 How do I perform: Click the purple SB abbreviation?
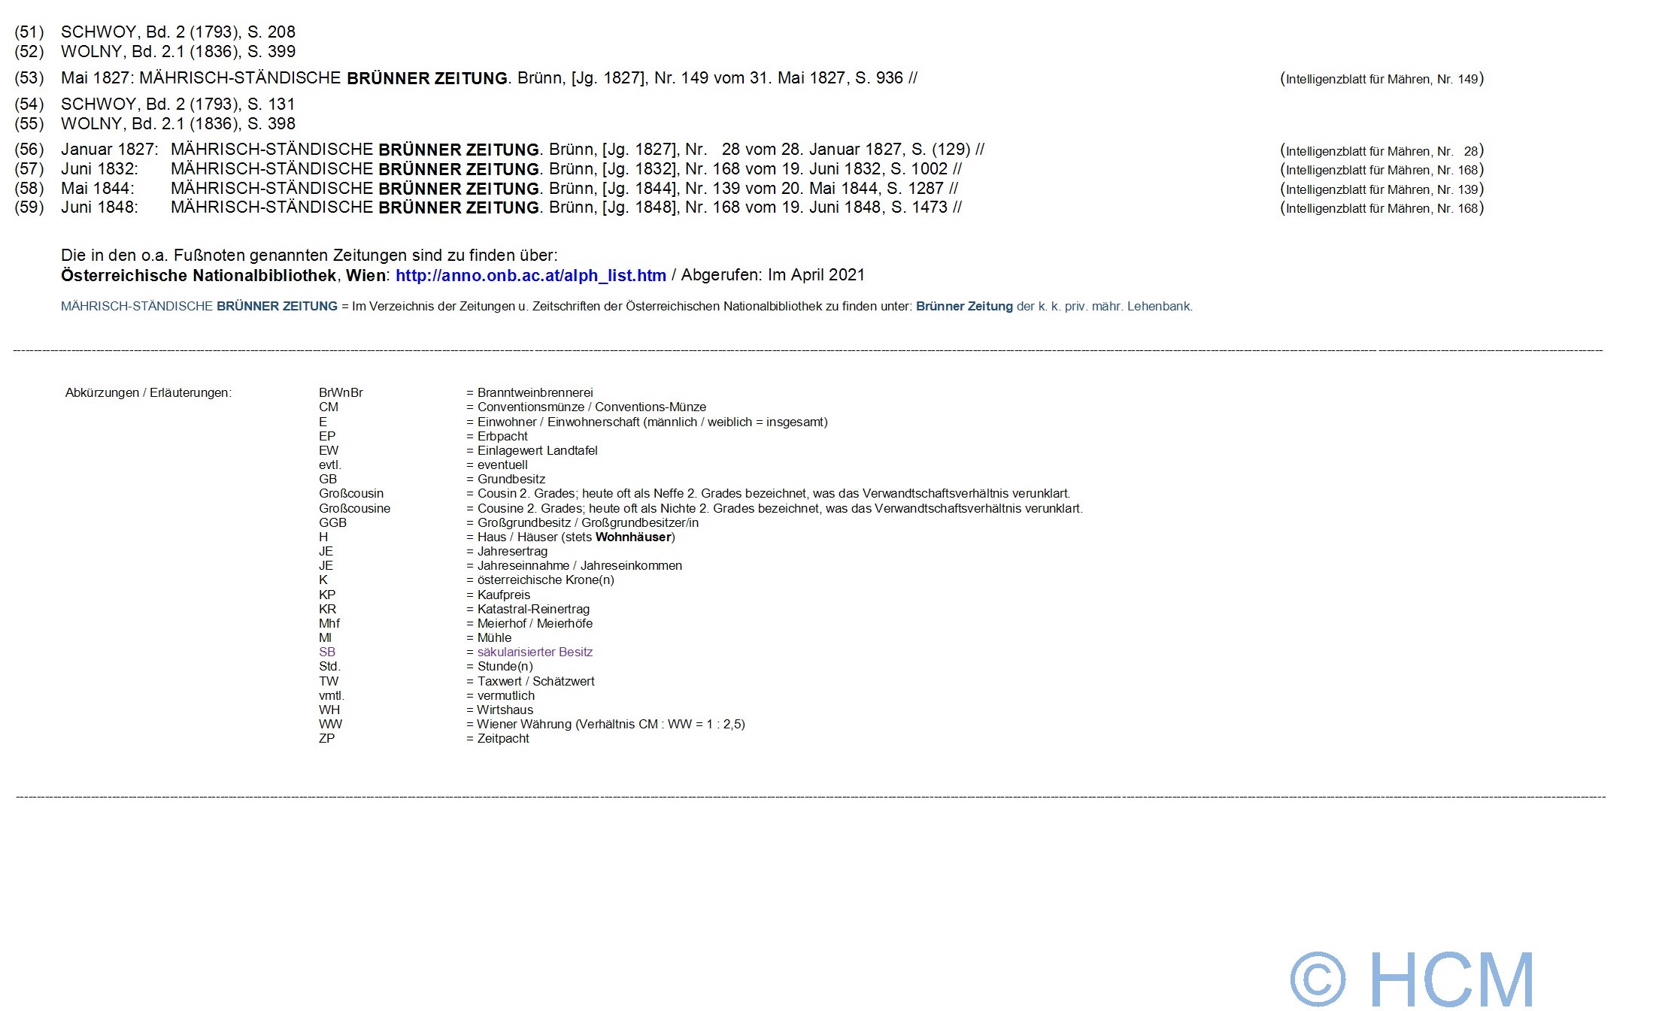point(327,652)
